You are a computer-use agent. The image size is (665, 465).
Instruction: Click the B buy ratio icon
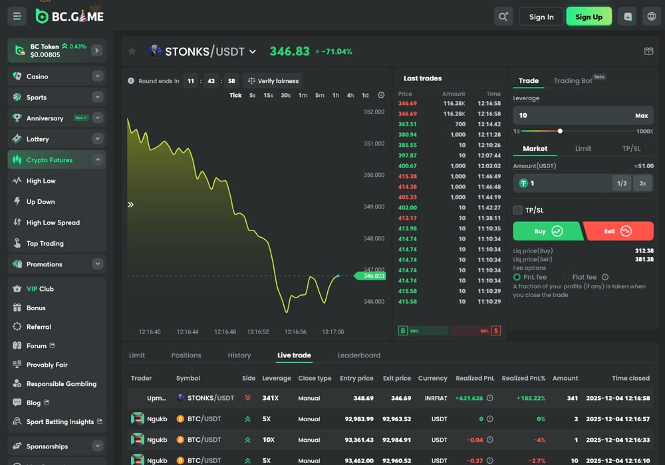click(402, 330)
